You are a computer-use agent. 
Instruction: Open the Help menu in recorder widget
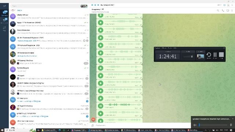coord(175,48)
